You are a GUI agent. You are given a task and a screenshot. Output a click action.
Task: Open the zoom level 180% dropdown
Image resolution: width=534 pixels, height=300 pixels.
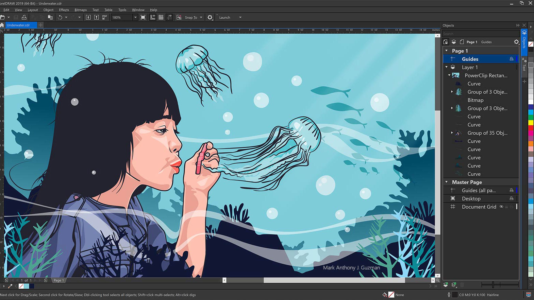tap(135, 17)
